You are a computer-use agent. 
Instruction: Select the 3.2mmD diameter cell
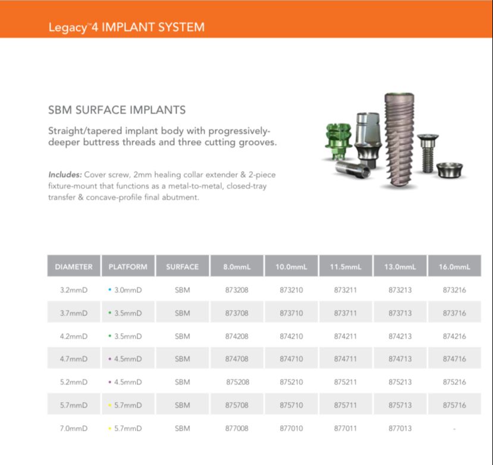point(74,290)
